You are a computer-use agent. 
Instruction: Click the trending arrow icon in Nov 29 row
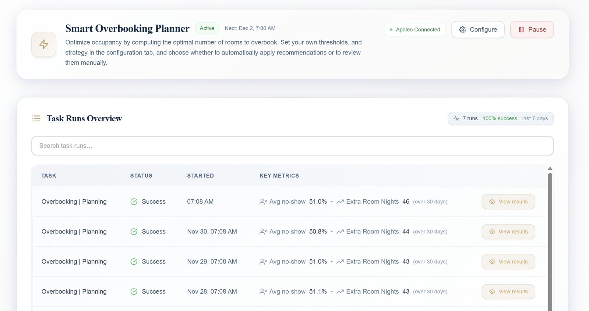pyautogui.click(x=340, y=262)
